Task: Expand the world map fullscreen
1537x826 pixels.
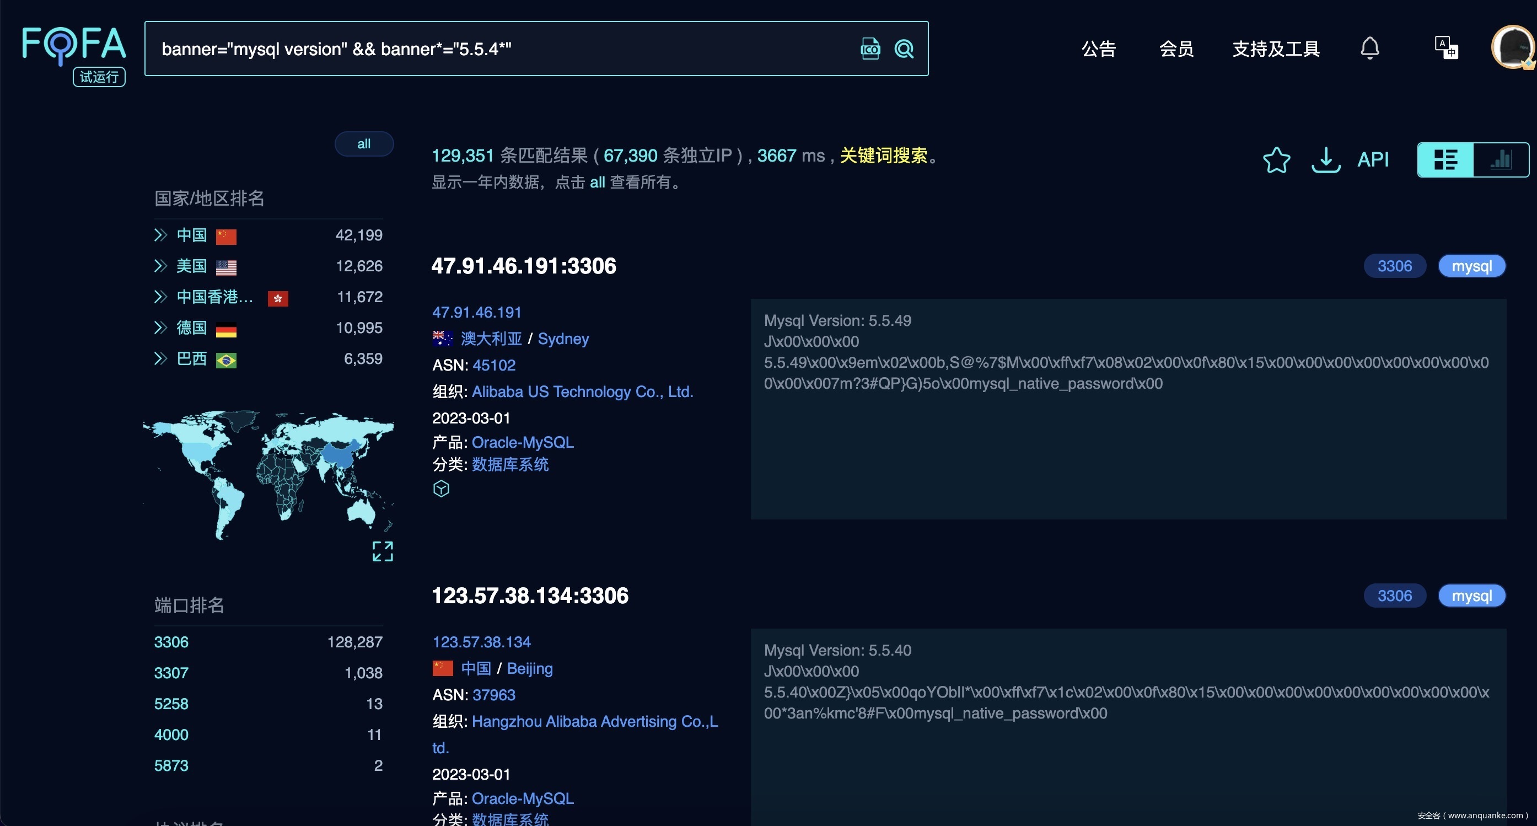Action: pyautogui.click(x=383, y=551)
